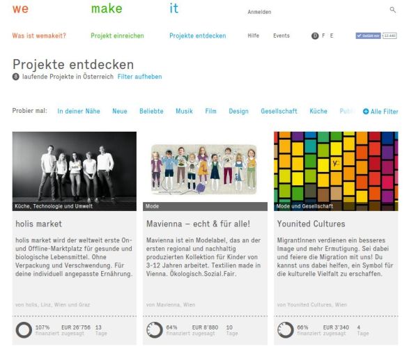Click Mavienna funding progress circle
Viewport: 409px width, 349px height.
click(155, 330)
